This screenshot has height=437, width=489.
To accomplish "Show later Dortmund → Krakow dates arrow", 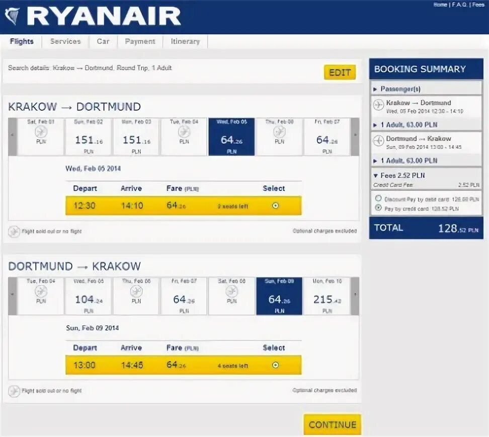I will point(355,296).
